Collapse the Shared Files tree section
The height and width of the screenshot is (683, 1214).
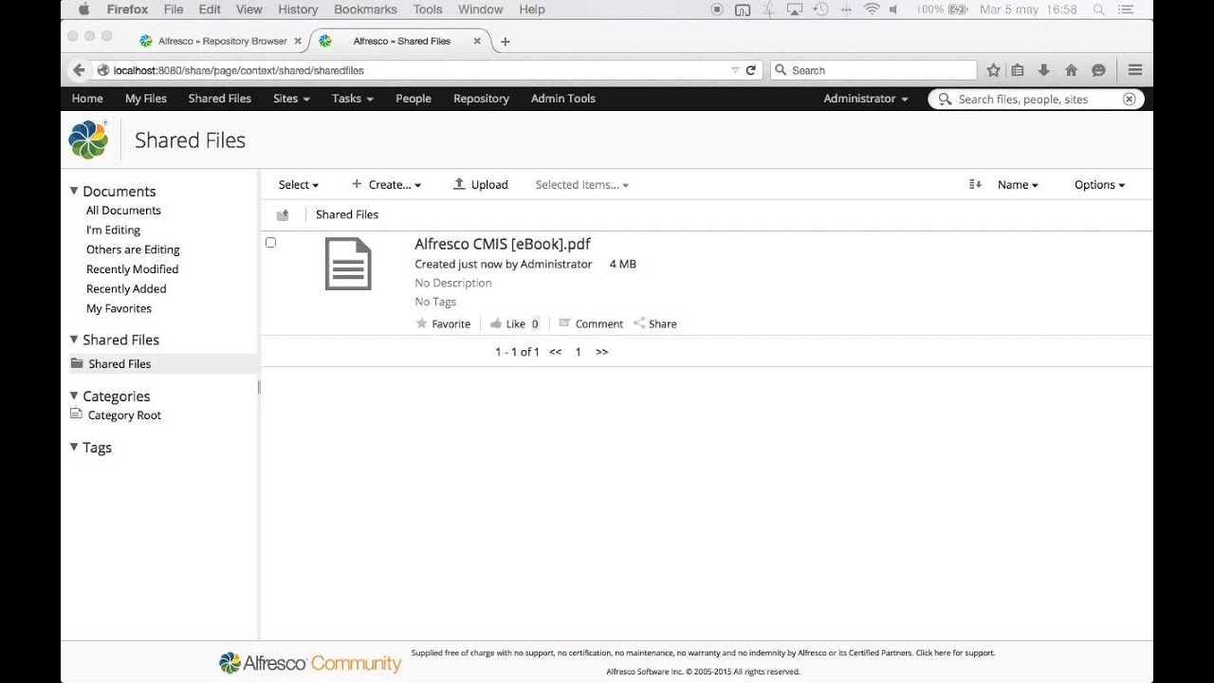pyautogui.click(x=75, y=340)
